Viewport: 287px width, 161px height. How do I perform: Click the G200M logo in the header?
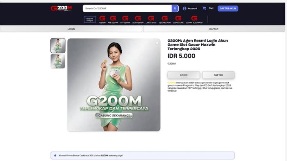[x=61, y=8]
